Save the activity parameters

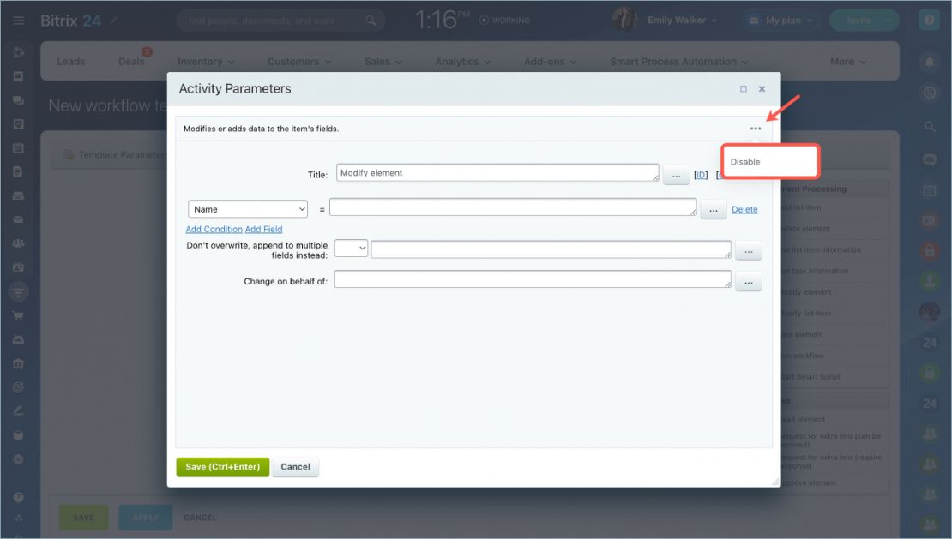click(223, 467)
